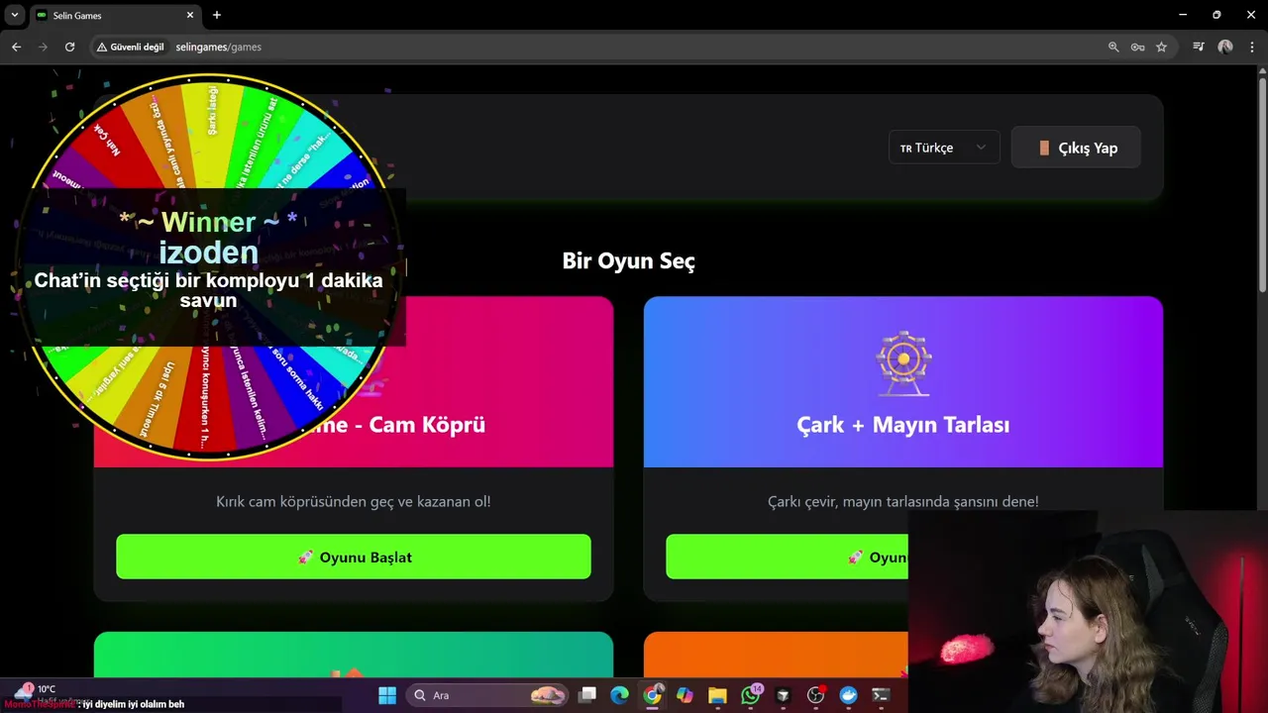Open the media controls icon
Screen dimensions: 1268x713
[1199, 47]
